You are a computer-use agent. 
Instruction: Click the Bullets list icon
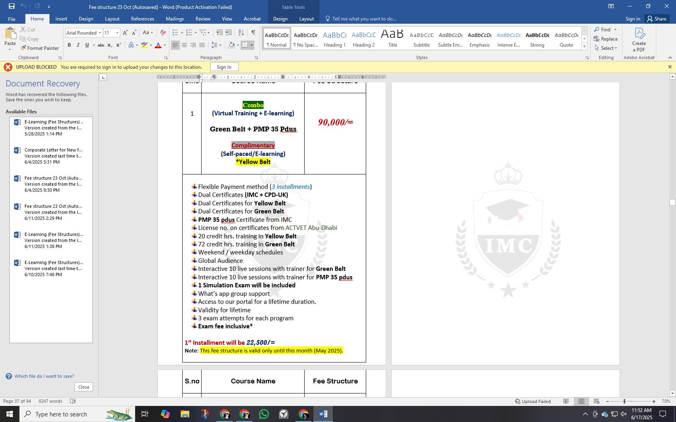click(175, 33)
